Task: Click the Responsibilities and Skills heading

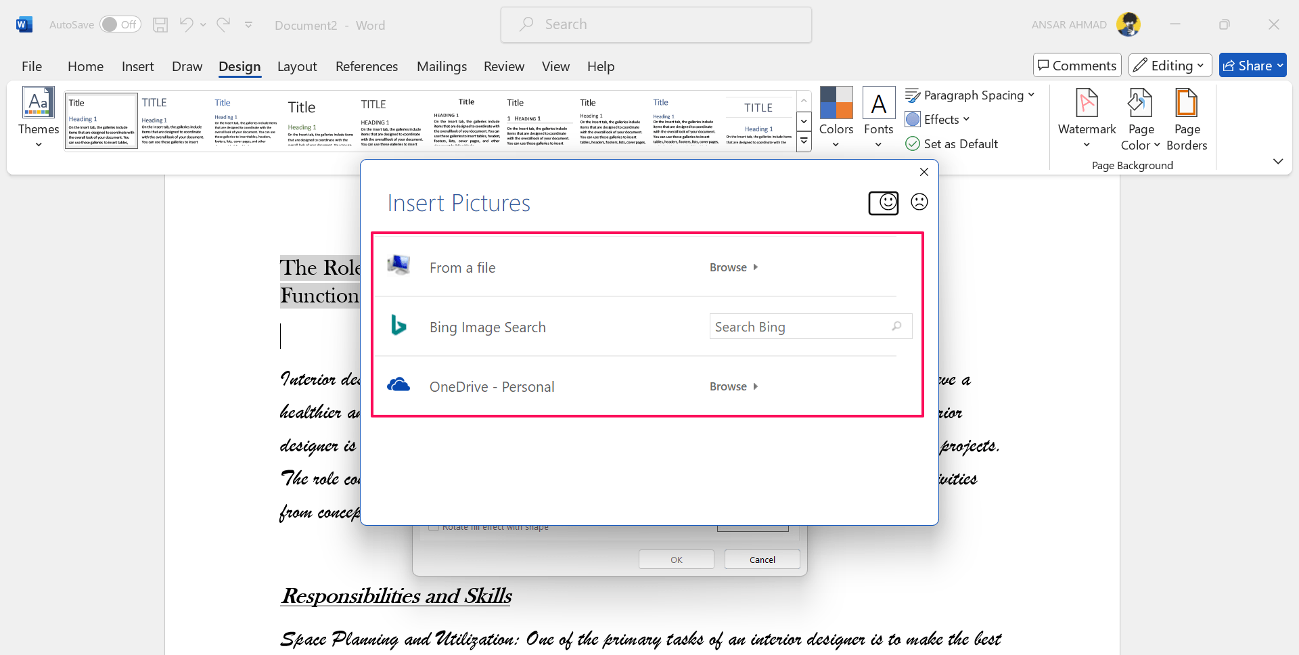Action: (396, 595)
